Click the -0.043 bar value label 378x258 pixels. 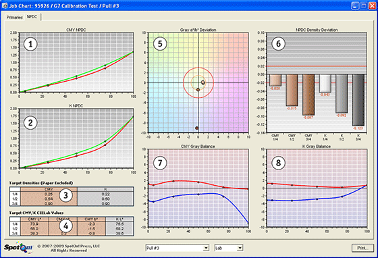pos(325,95)
